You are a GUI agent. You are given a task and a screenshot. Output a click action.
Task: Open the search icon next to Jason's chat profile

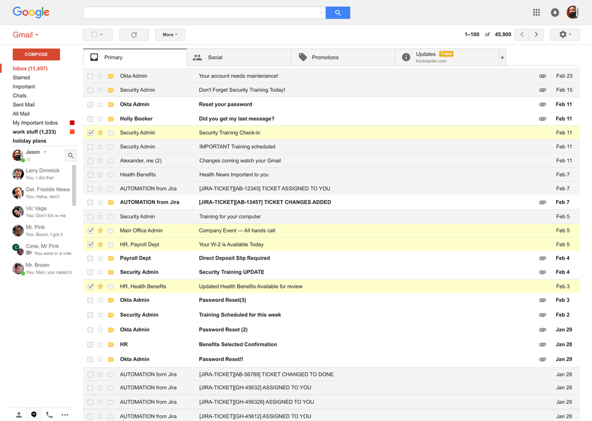70,155
